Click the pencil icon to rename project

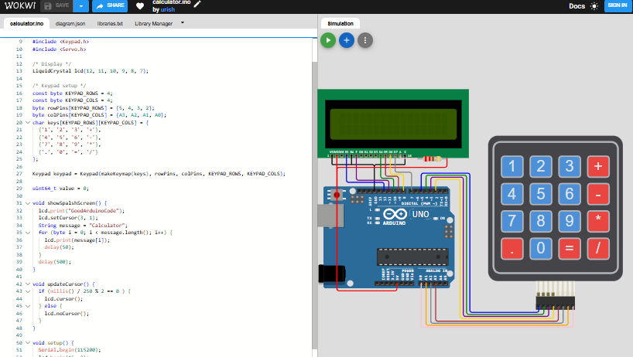click(197, 5)
